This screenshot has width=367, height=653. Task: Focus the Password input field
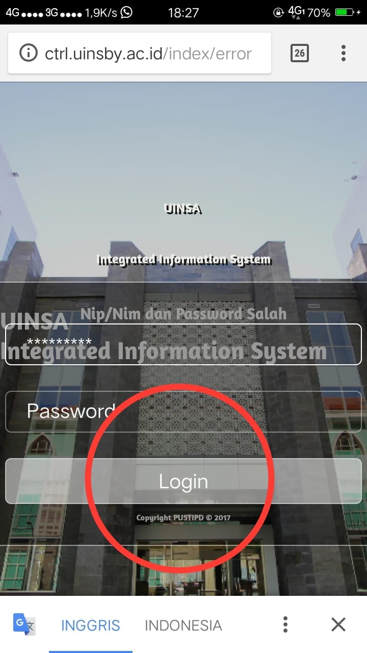(183, 411)
